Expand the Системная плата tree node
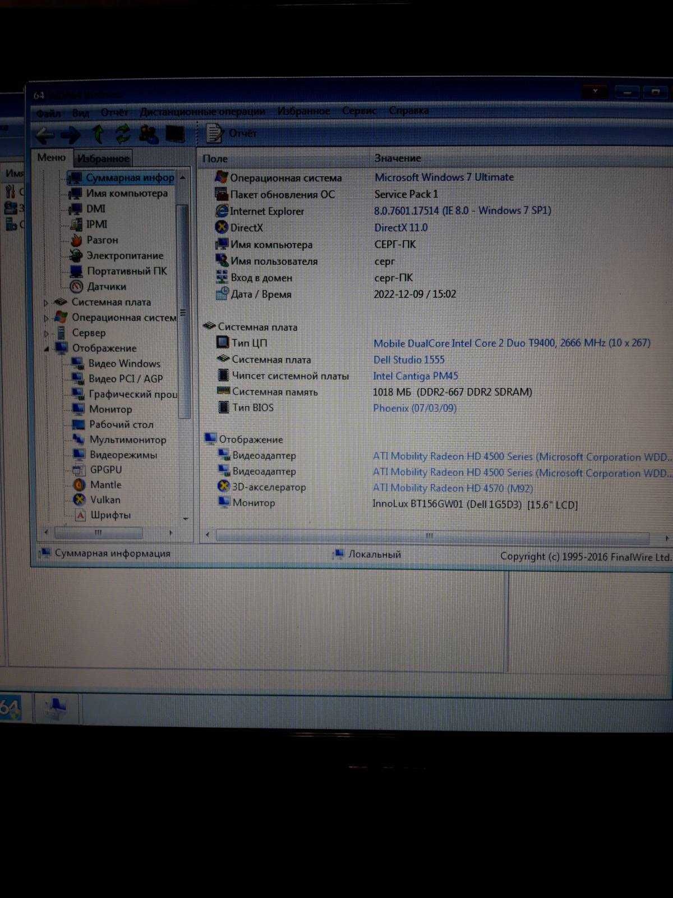 pos(47,303)
